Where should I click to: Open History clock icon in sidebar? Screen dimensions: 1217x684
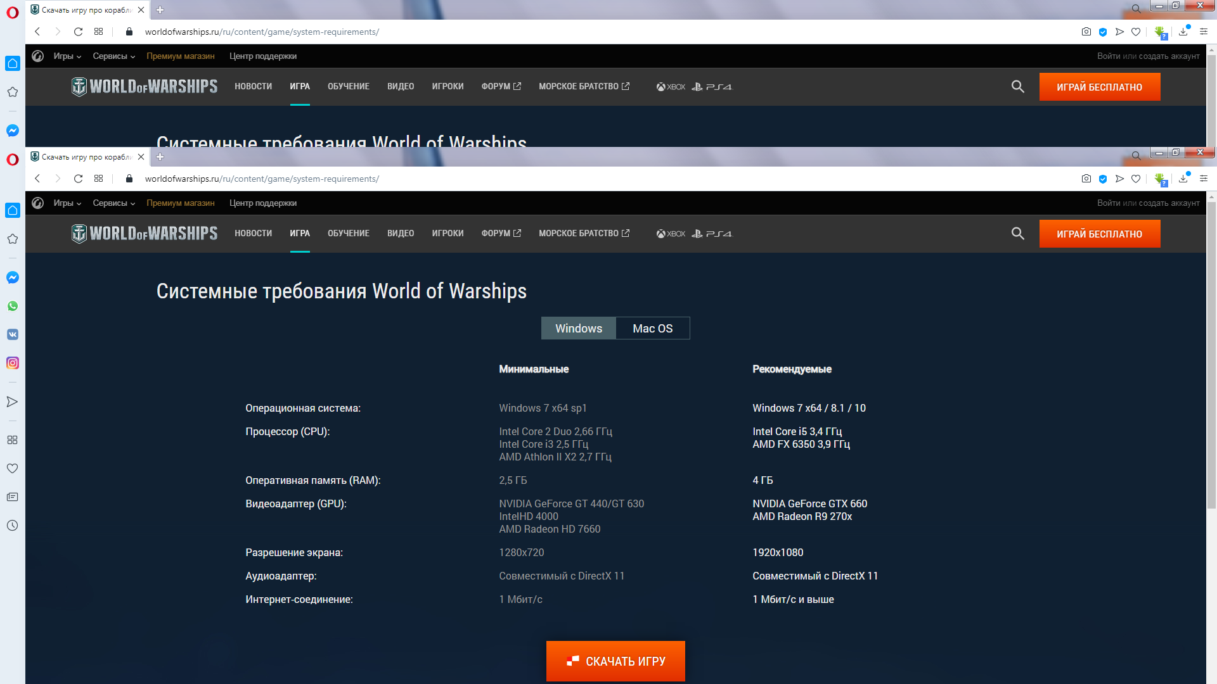pos(12,525)
